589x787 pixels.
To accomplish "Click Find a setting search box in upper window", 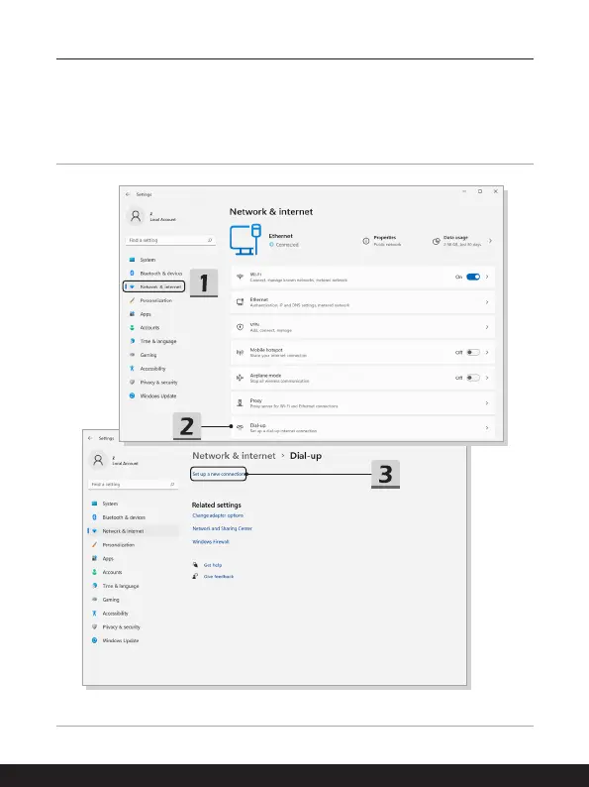I will 170,241.
